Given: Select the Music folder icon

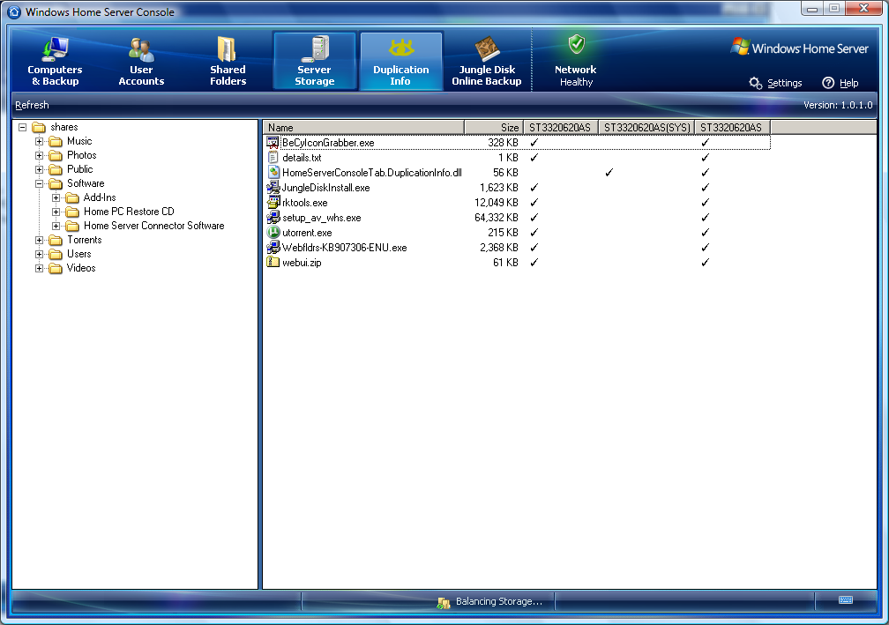Looking at the screenshot, I should click(55, 141).
